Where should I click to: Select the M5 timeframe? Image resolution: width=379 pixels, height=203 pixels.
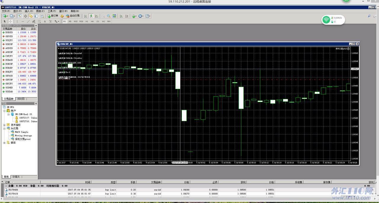(x=70, y=21)
